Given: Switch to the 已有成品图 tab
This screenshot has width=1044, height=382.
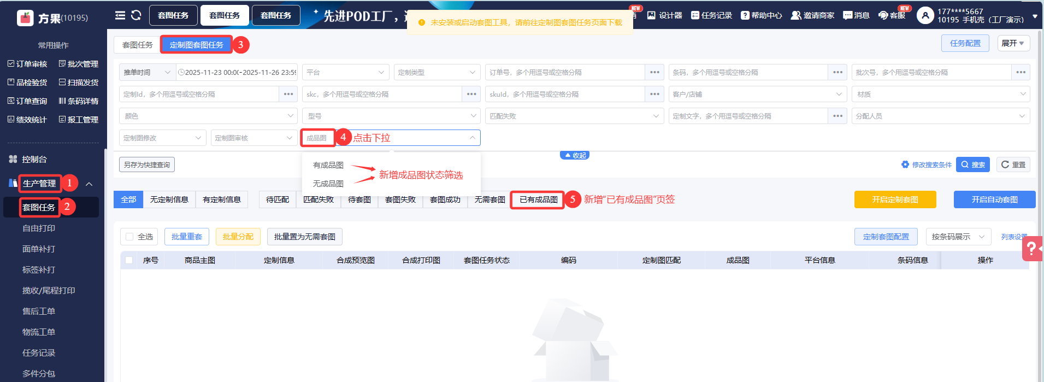Looking at the screenshot, I should coord(538,199).
